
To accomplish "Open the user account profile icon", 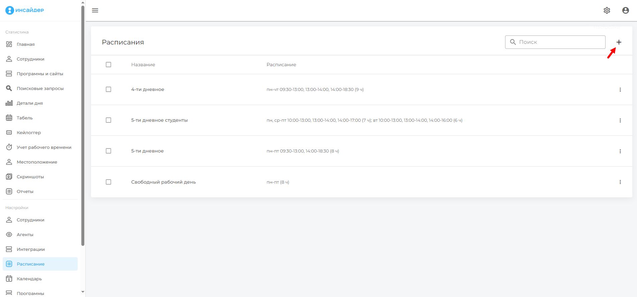I will (x=625, y=10).
